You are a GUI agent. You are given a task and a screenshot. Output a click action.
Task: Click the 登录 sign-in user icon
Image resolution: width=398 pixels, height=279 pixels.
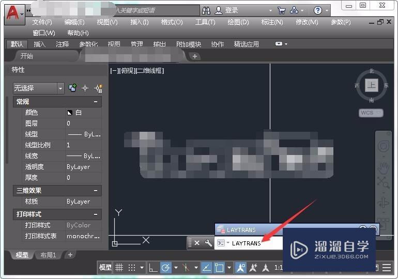[x=219, y=10]
